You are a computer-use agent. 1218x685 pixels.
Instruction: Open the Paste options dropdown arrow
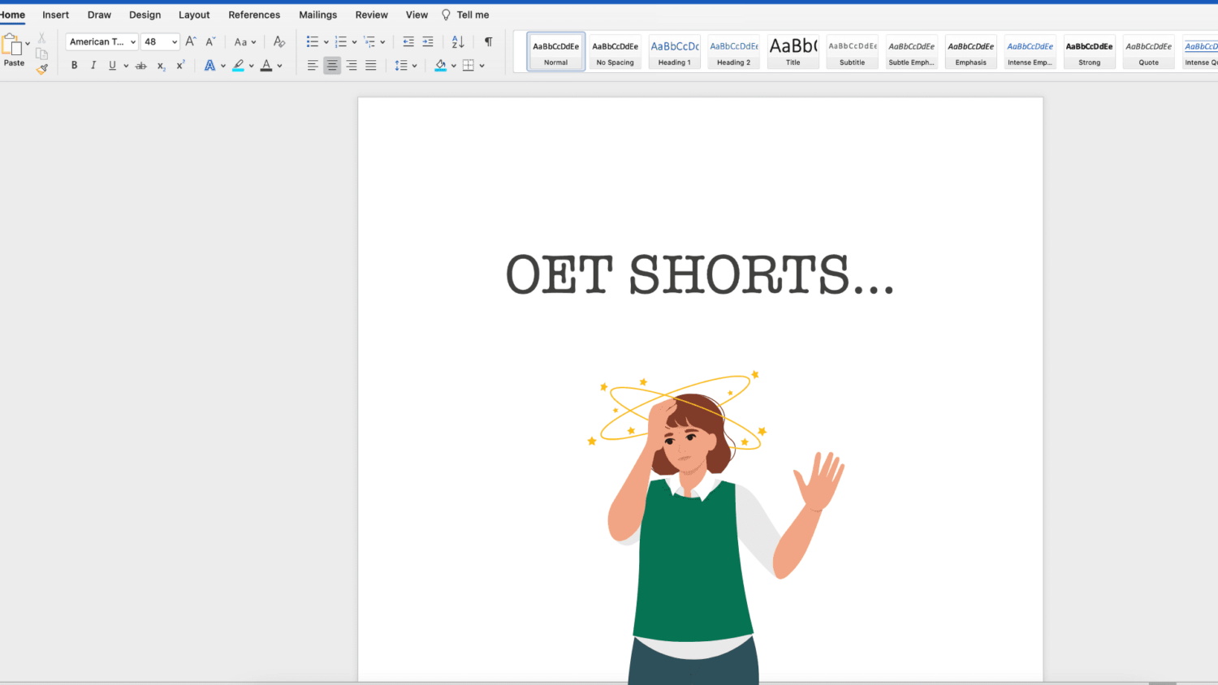coord(28,44)
